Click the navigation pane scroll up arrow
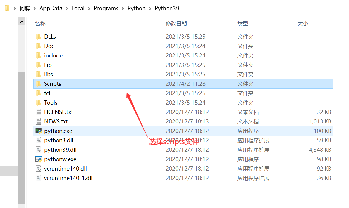The image size is (349, 208). point(22,22)
